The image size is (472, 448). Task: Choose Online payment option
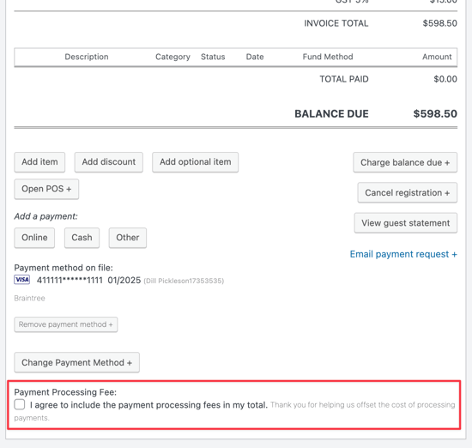pyautogui.click(x=34, y=238)
